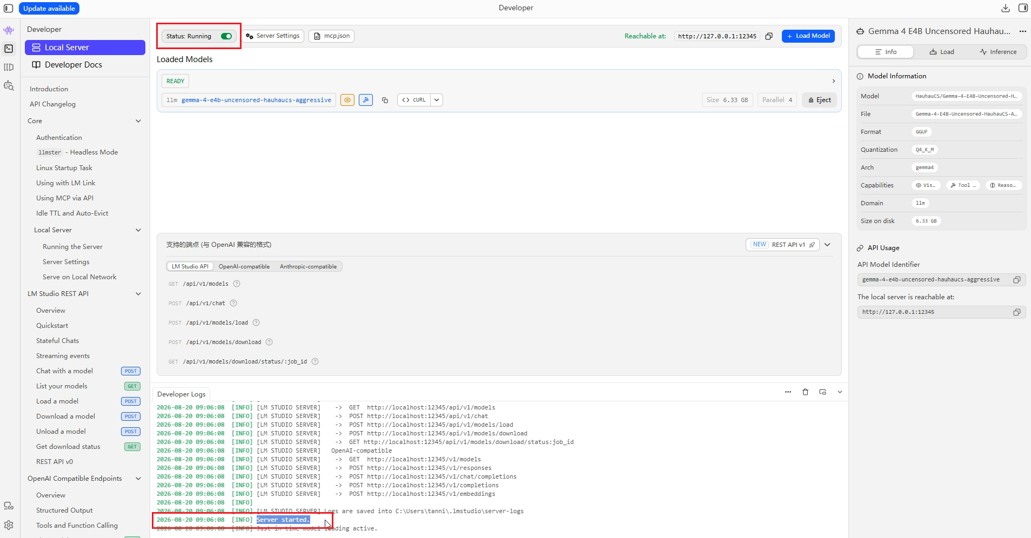Click the Update available button

49,8
